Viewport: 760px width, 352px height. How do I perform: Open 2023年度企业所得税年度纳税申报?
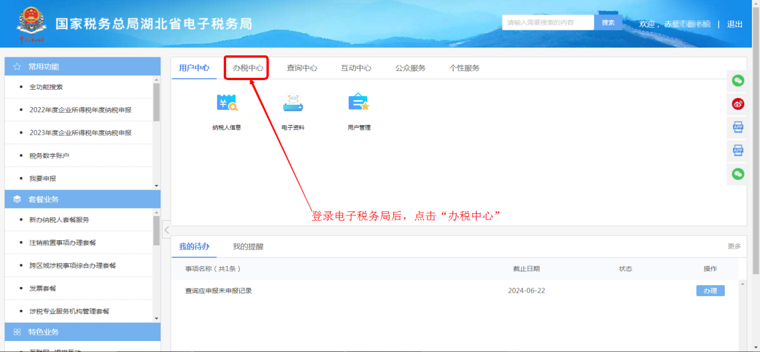click(81, 133)
